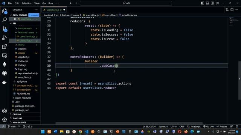Image resolution: width=241 pixels, height=135 pixels.
Task: Open MongoDB leaf icon view
Action: click(5, 64)
